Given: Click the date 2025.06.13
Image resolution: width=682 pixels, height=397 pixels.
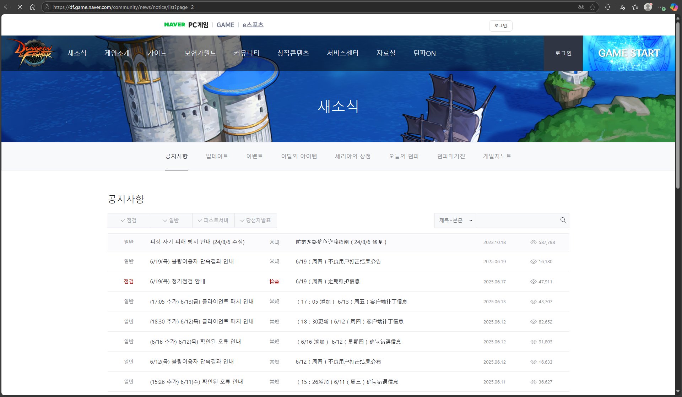Looking at the screenshot, I should tap(494, 302).
